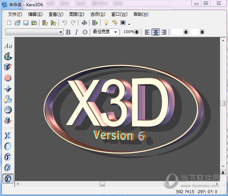Click the status bar angle readout -29?: 0?: 0
The image size is (228, 196).
207,192
